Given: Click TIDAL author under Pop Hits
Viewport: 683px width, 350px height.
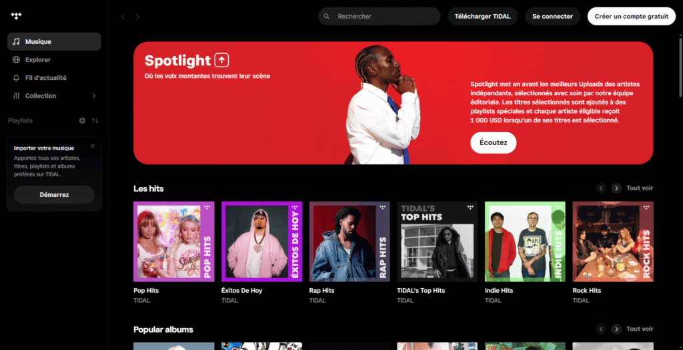Looking at the screenshot, I should click(x=141, y=301).
